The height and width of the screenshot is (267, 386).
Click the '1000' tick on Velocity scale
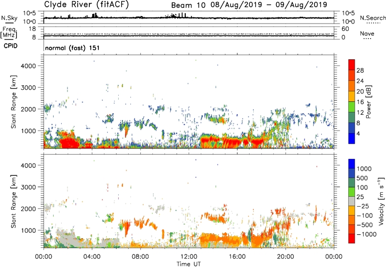(x=364, y=169)
